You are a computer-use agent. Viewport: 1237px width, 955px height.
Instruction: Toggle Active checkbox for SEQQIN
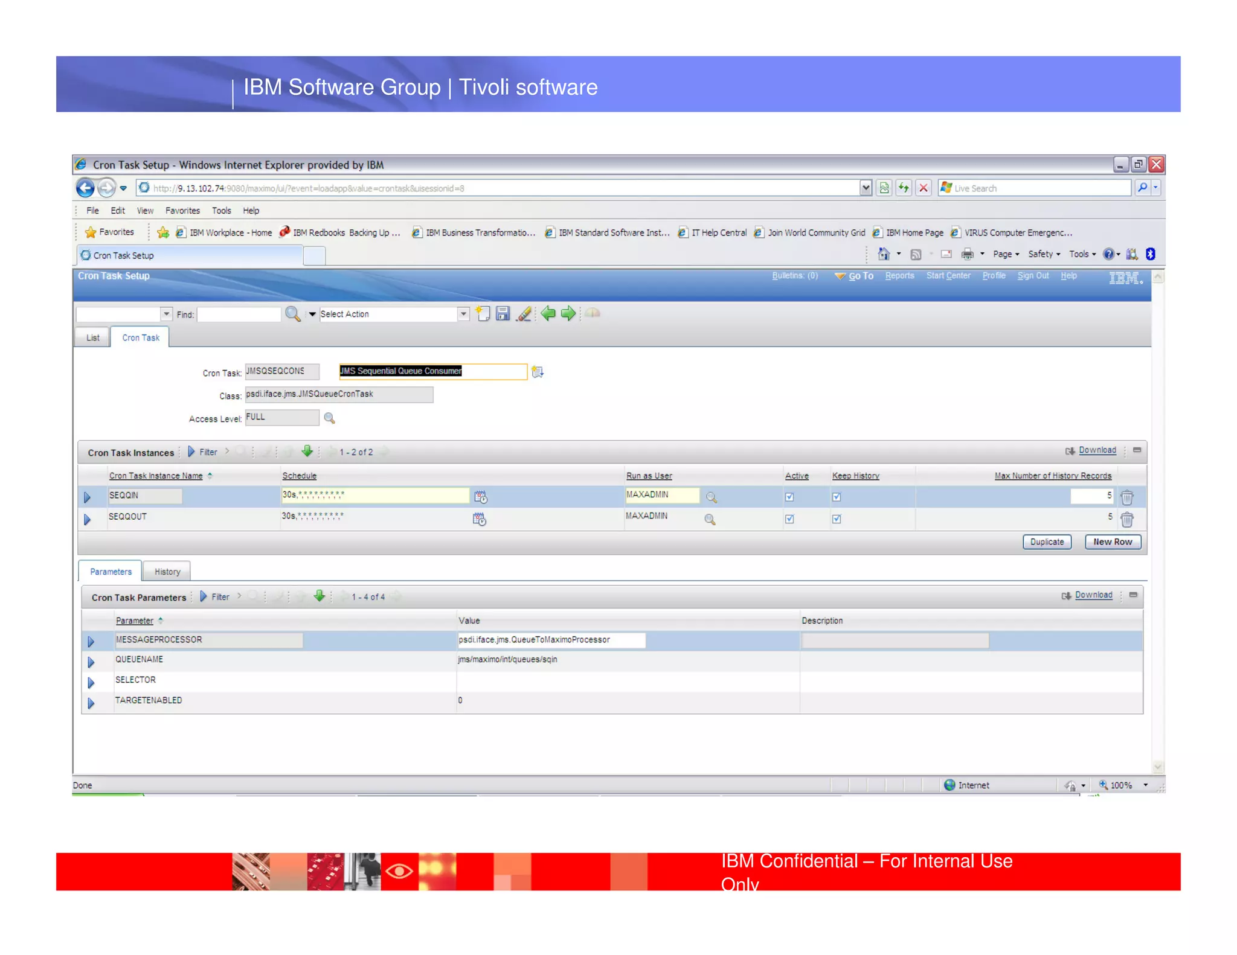[x=789, y=497]
